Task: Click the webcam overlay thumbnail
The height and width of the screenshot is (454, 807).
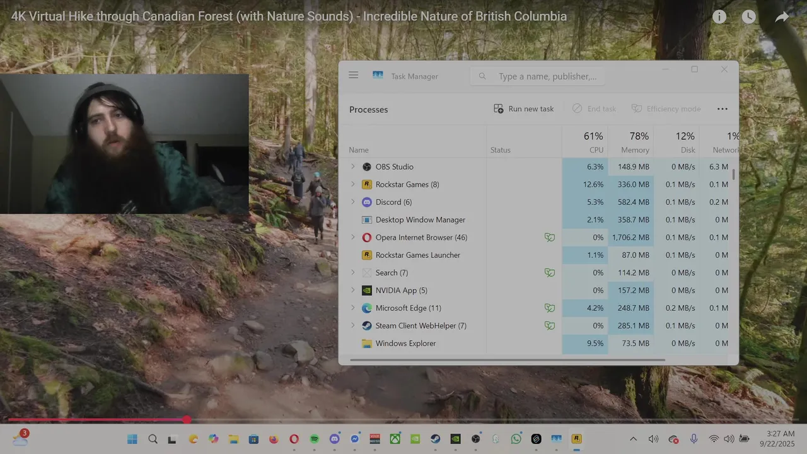Action: 124,144
